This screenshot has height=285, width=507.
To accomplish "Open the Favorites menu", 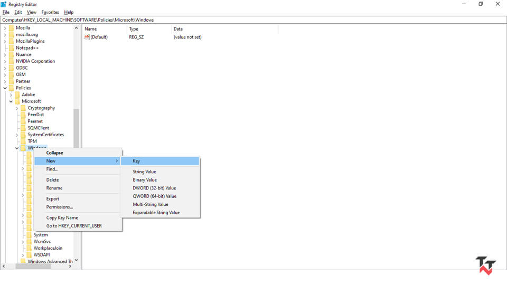I will [x=50, y=12].
